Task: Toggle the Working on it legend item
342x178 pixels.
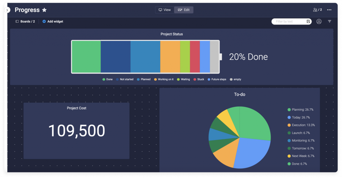Action: point(164,79)
